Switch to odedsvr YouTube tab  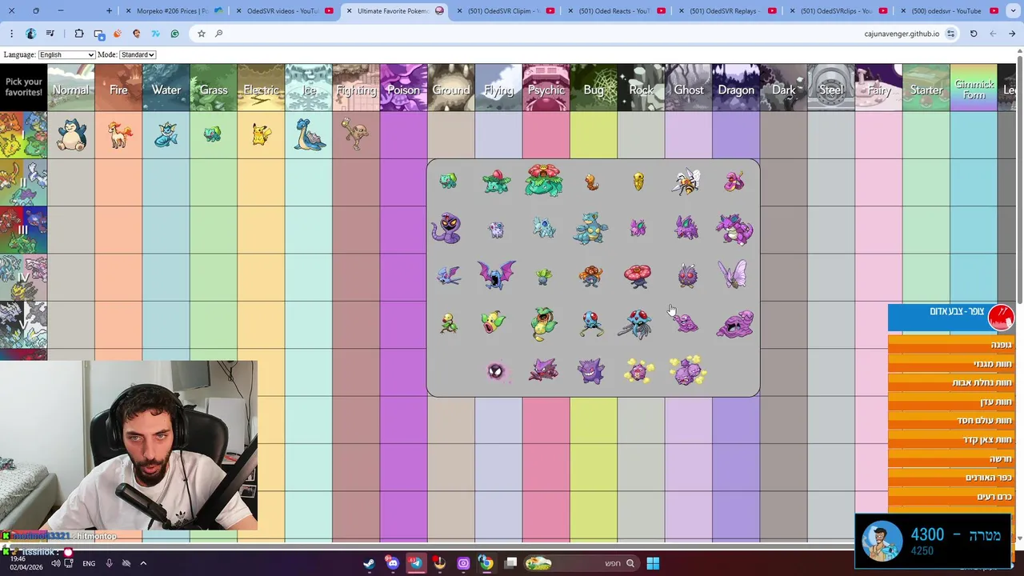[x=948, y=11]
